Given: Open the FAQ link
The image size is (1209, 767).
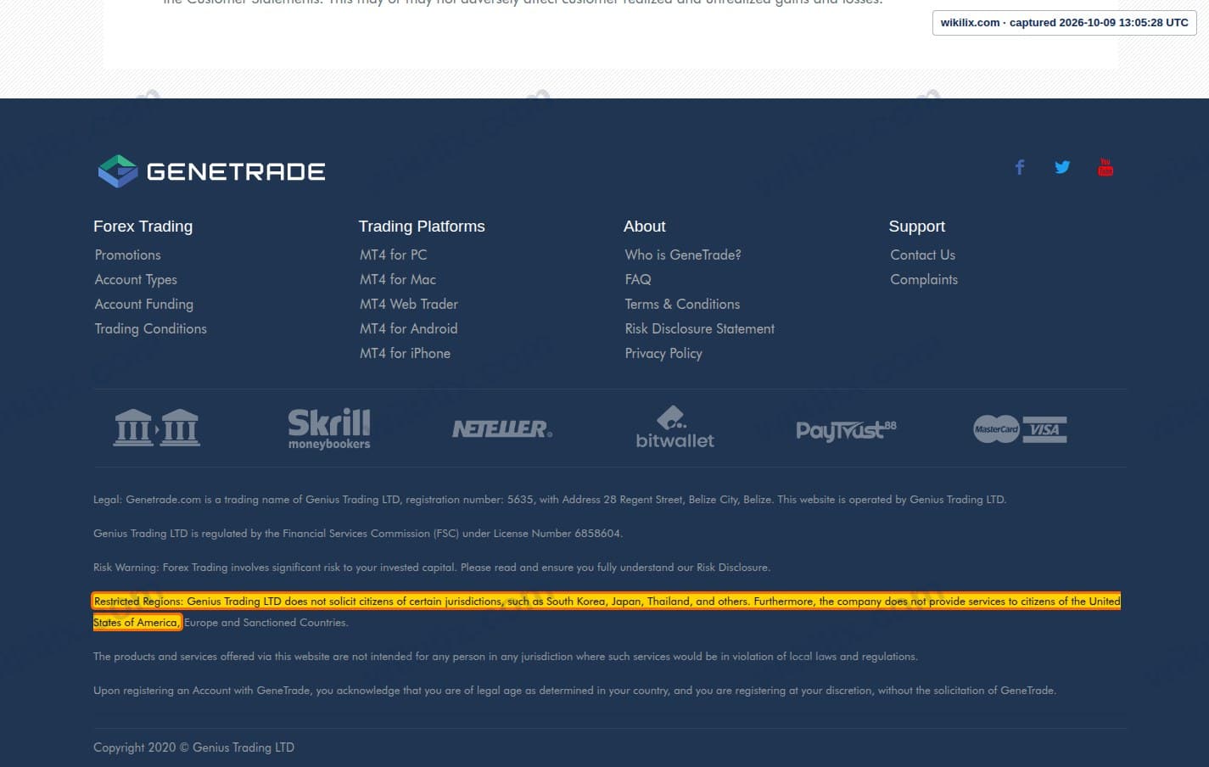Looking at the screenshot, I should [x=638, y=279].
